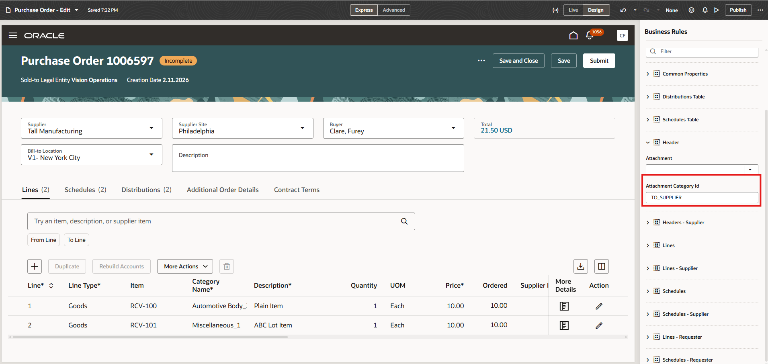The width and height of the screenshot is (768, 364).
Task: Delete lines using the trash icon
Action: click(x=226, y=266)
